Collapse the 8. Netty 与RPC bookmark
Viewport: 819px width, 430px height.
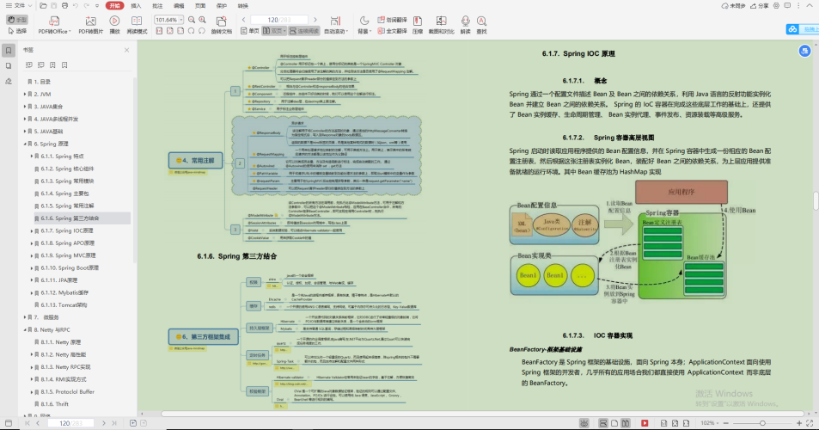click(25, 329)
